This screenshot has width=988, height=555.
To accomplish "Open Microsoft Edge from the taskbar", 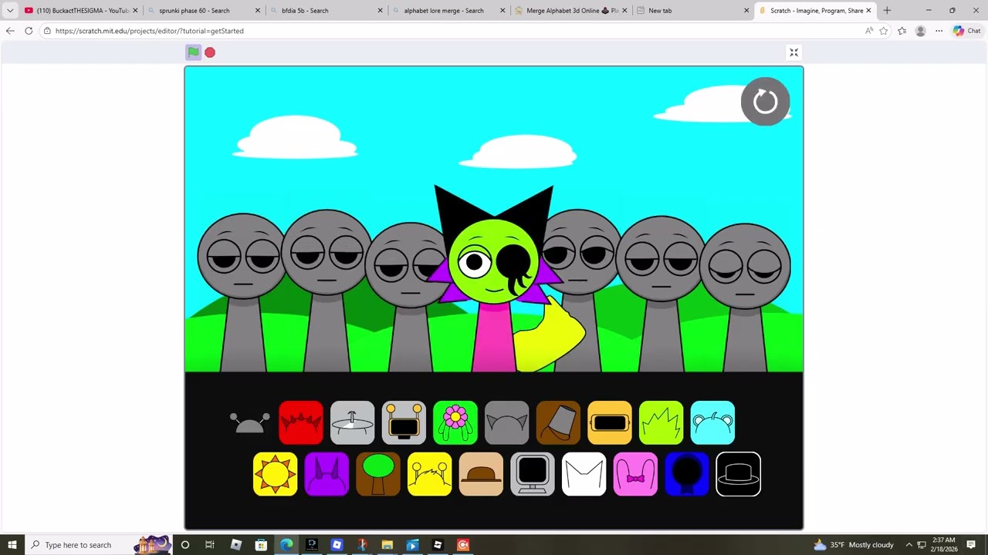I will [x=286, y=545].
